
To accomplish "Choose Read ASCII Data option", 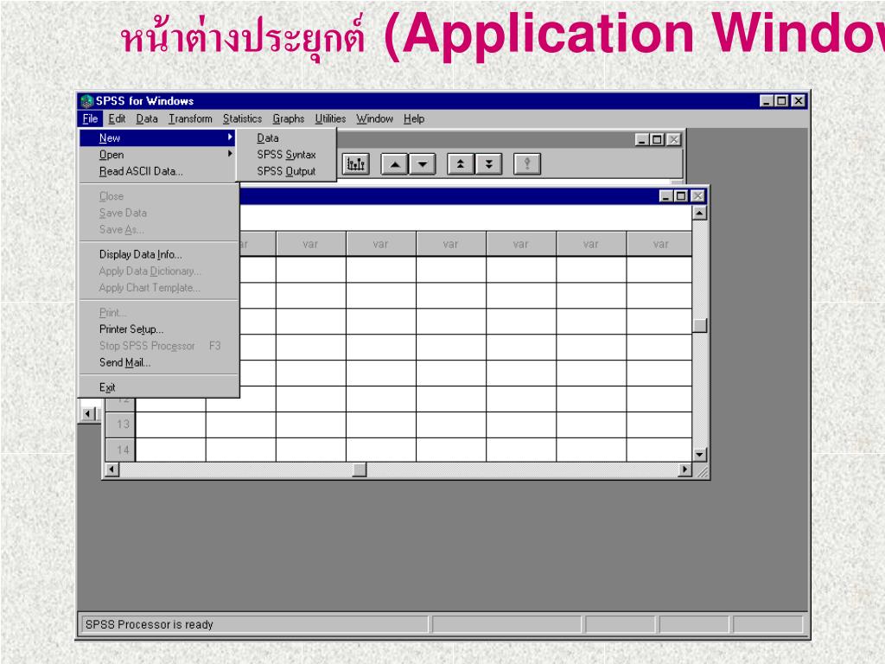I will click(157, 171).
